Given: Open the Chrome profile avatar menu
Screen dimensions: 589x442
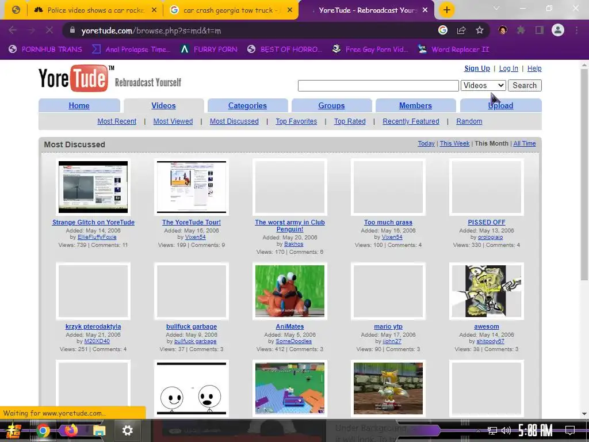Looking at the screenshot, I should 558,30.
